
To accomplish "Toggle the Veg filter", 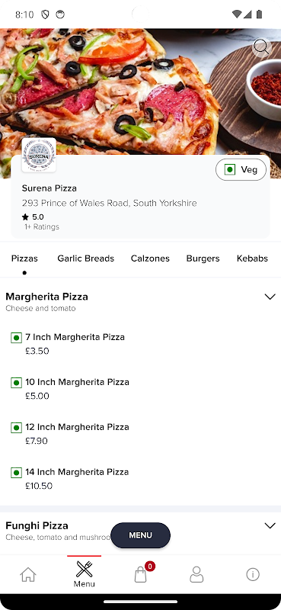I will tap(241, 169).
